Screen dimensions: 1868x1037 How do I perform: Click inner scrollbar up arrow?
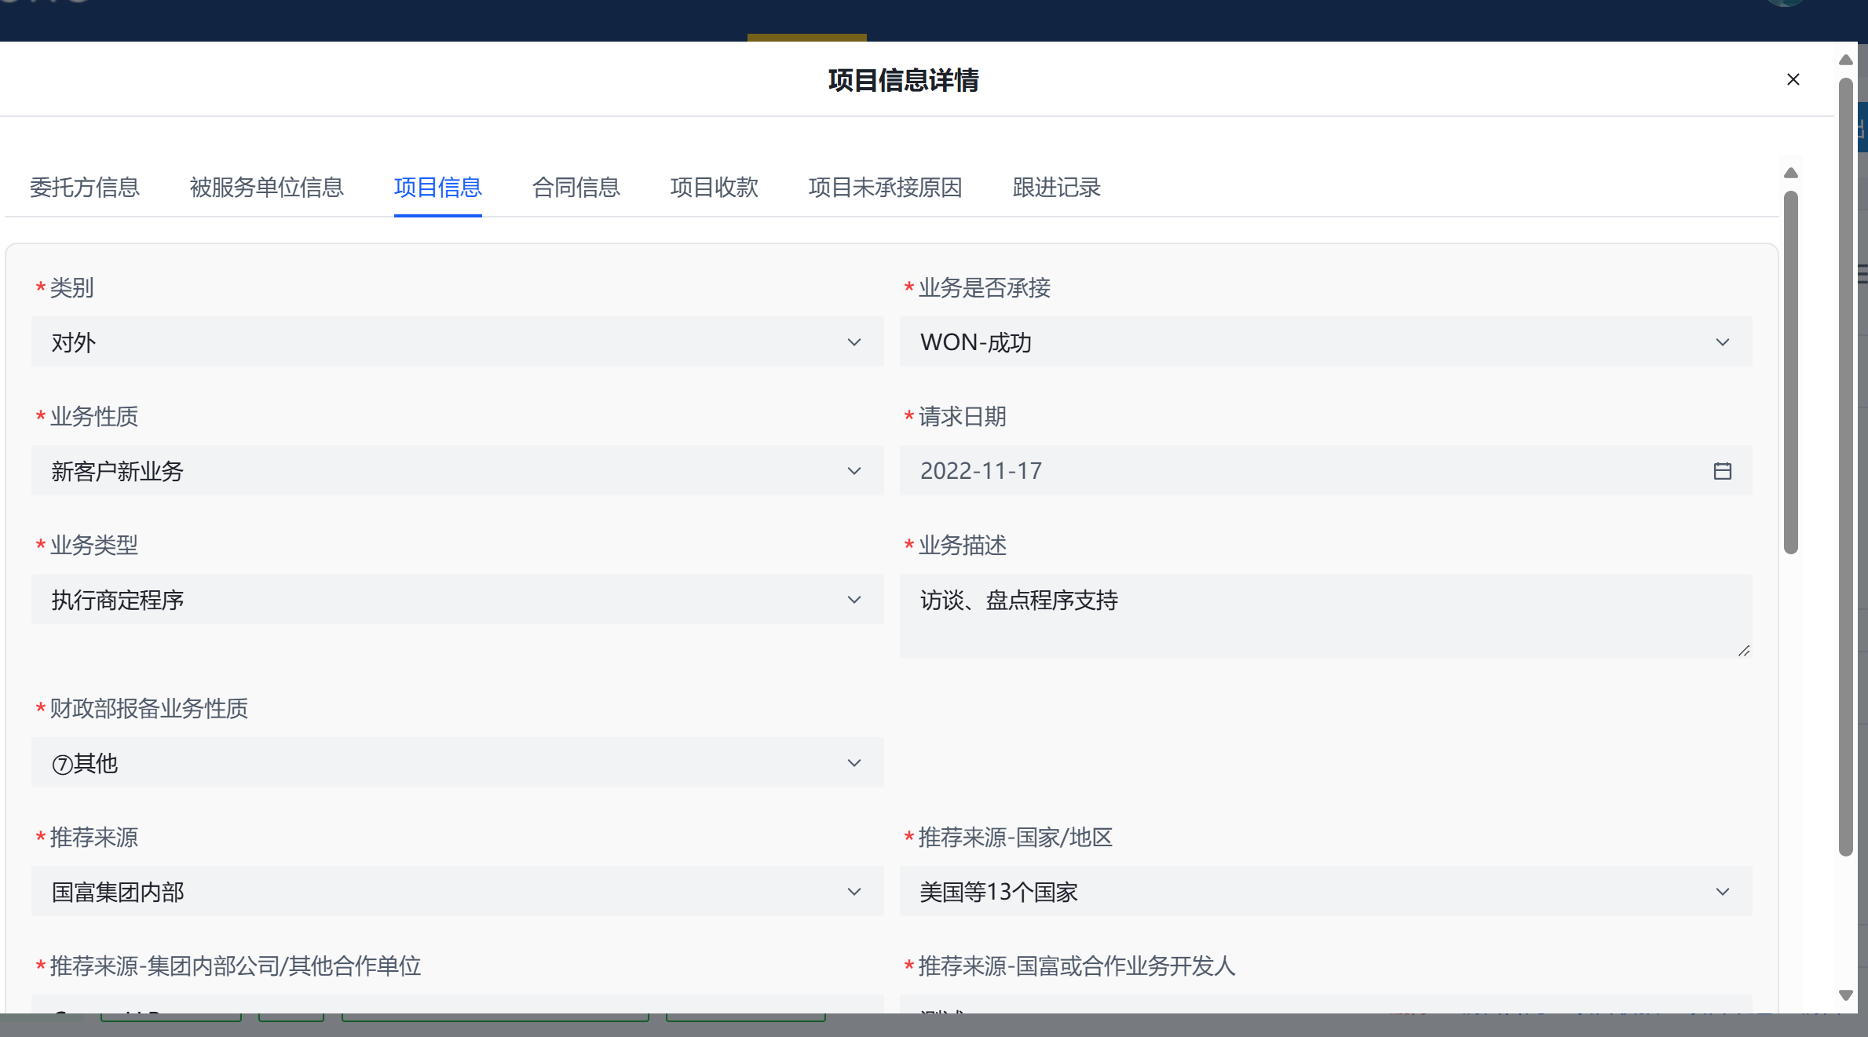click(x=1790, y=173)
